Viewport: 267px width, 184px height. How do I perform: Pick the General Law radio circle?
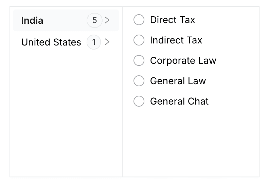tap(139, 81)
